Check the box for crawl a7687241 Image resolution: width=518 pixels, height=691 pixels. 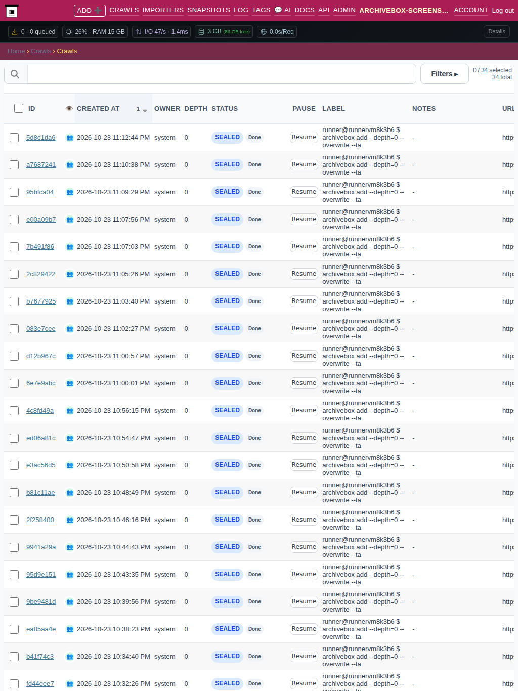[14, 165]
